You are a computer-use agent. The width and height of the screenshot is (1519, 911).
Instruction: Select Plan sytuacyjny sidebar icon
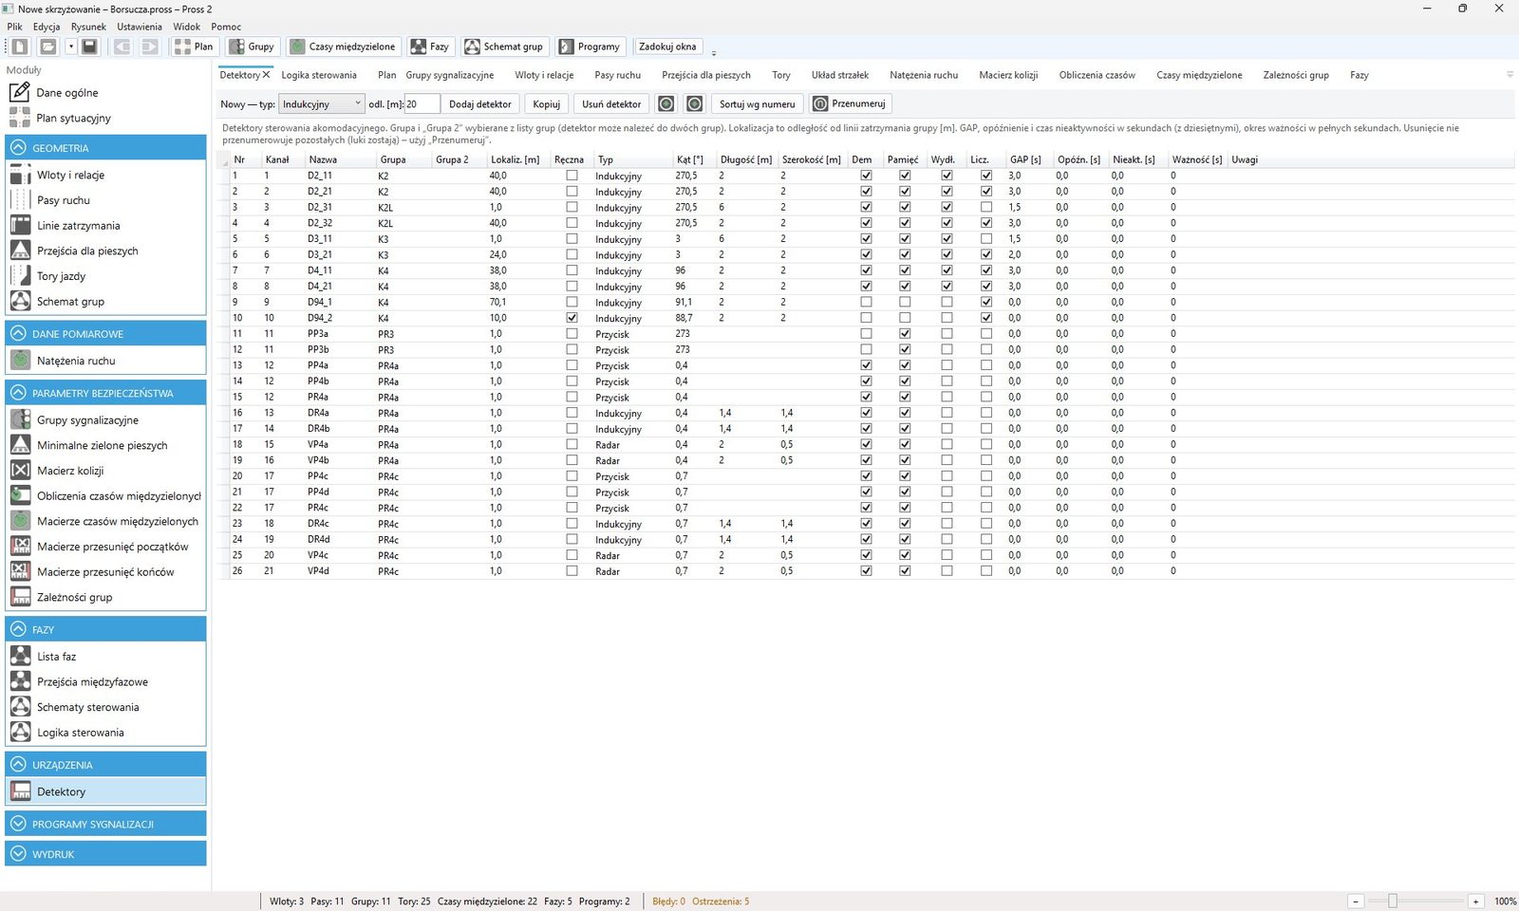coord(20,118)
